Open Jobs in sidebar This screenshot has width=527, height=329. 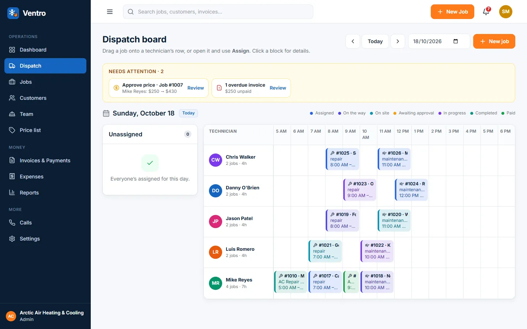click(x=45, y=82)
